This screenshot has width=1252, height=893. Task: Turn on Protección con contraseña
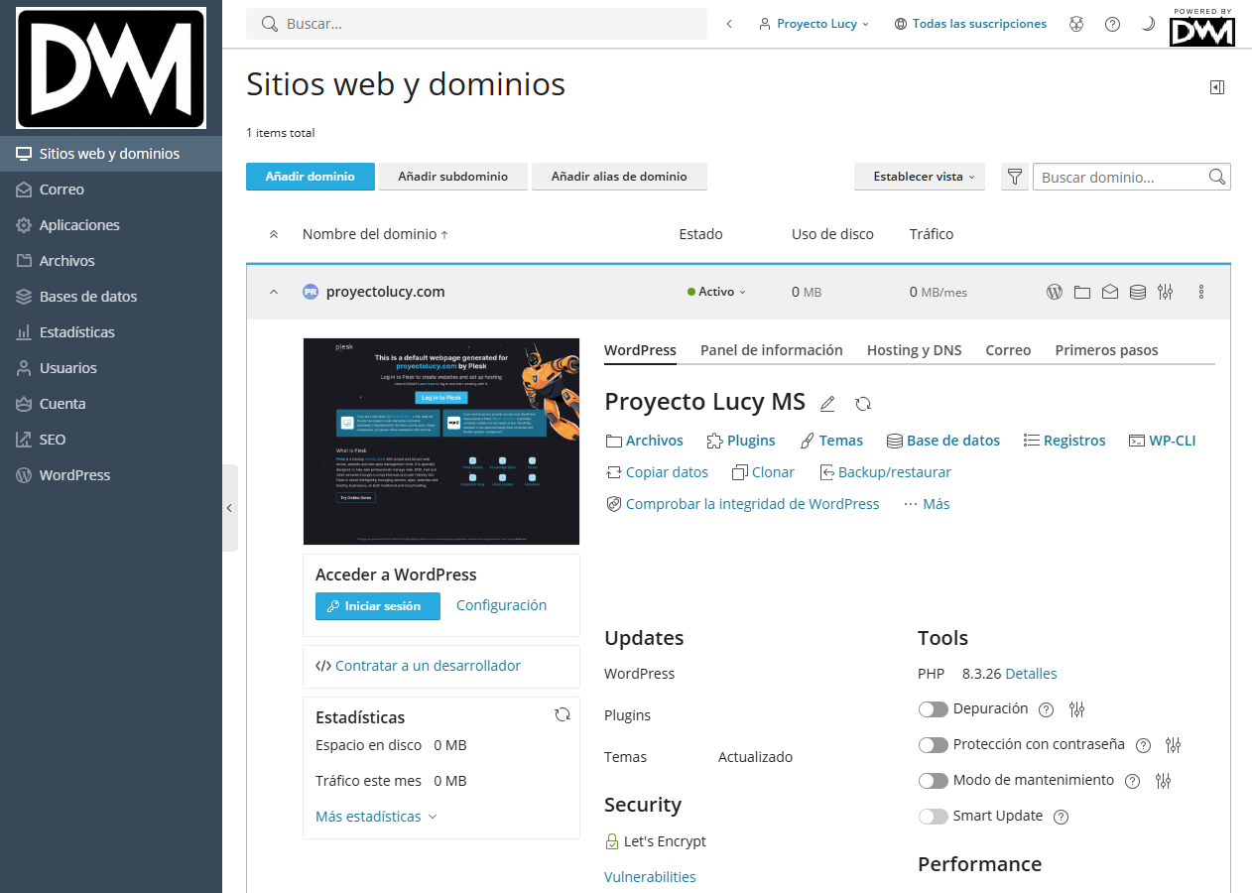click(x=933, y=745)
